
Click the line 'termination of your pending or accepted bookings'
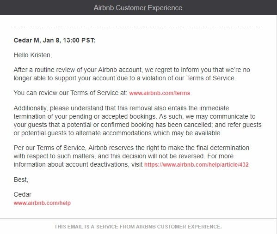point(135,116)
